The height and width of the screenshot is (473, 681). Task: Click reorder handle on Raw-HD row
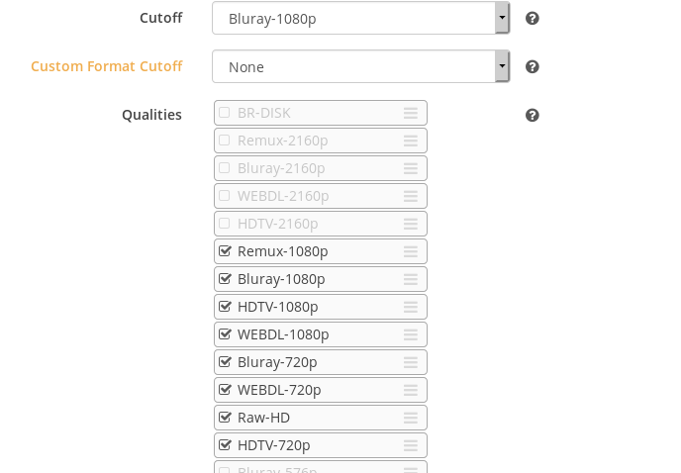click(x=411, y=418)
